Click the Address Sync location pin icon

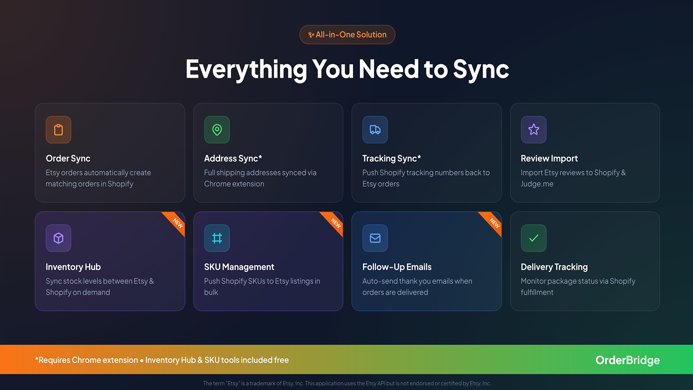coord(217,130)
